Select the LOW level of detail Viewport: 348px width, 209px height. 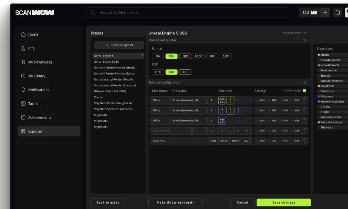click(x=158, y=72)
